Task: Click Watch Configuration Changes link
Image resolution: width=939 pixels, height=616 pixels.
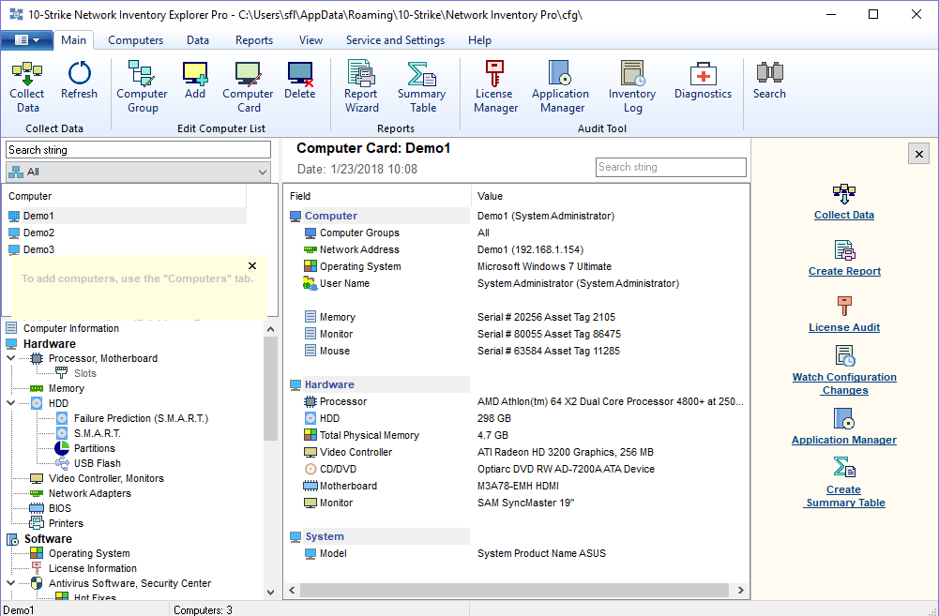Action: 844,383
